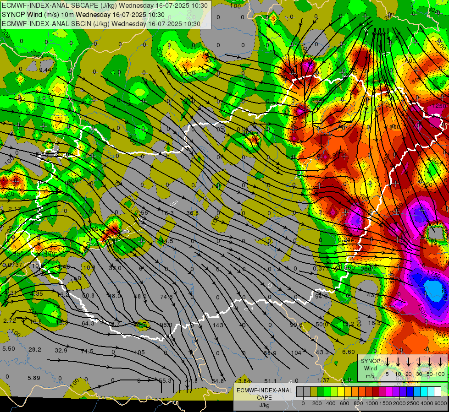Pick the lime yellow-green CAPE swatch
Screen dimensions: 449x412
click(x=334, y=392)
